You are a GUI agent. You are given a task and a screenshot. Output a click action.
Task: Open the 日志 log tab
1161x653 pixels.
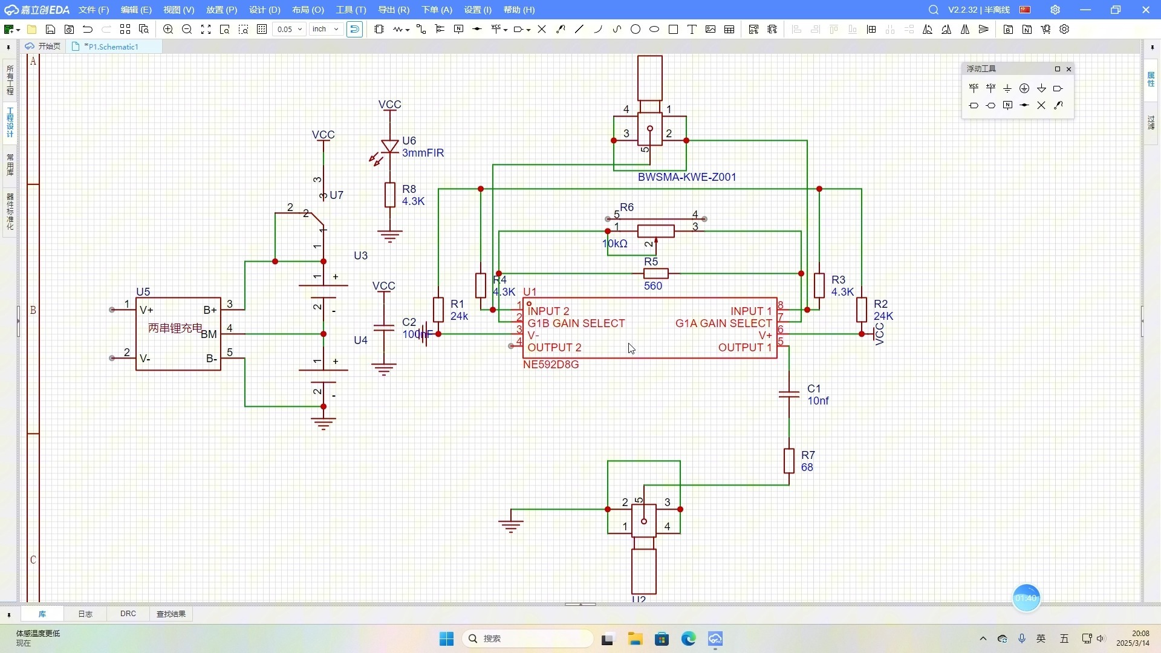pos(85,614)
